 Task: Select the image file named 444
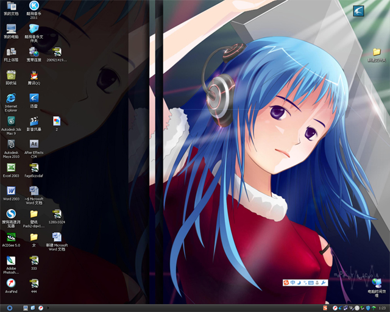tap(34, 286)
